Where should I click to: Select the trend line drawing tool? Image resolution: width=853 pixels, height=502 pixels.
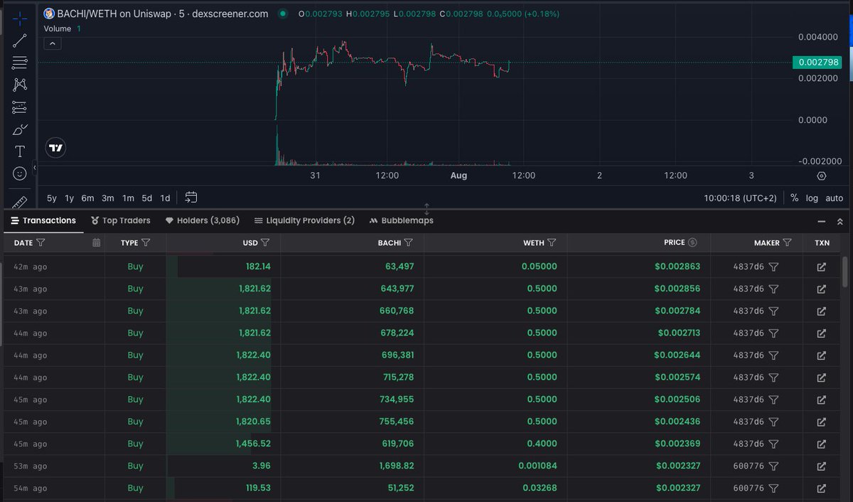(x=20, y=41)
